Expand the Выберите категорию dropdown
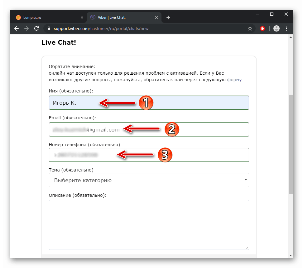Viewport: 303px width, 268px height. tap(149, 180)
